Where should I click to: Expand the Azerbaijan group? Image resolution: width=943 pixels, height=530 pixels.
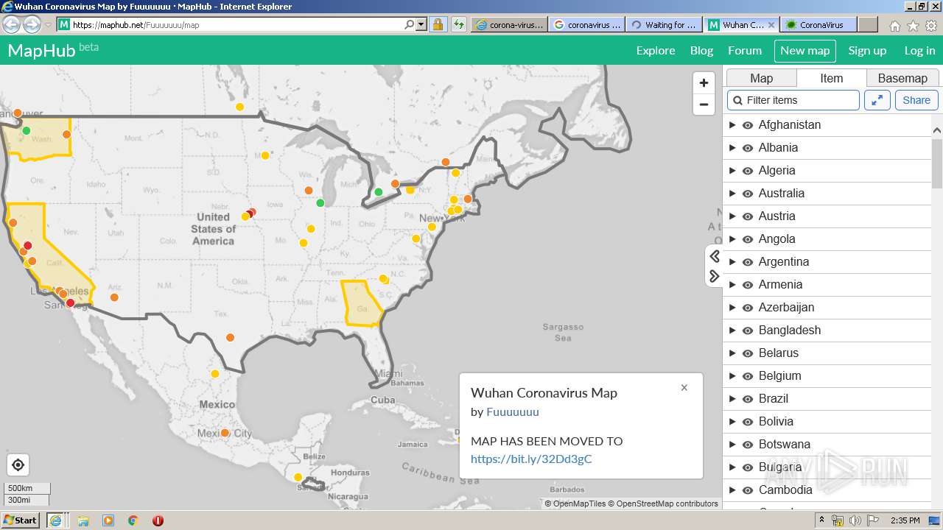732,308
